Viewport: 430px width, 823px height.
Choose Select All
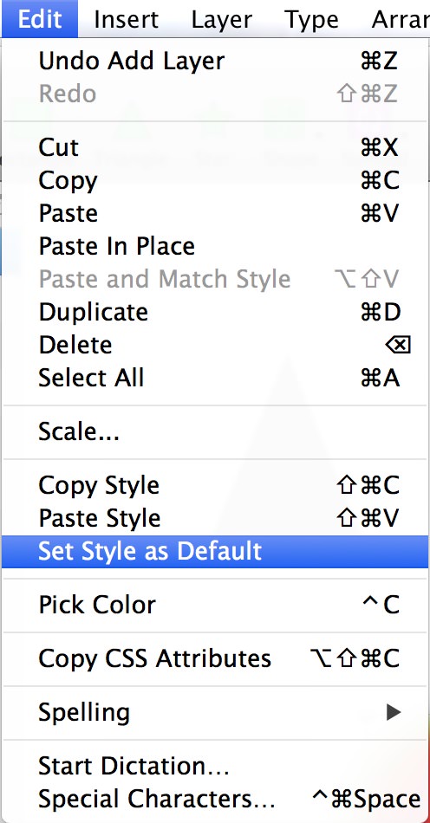215,378
